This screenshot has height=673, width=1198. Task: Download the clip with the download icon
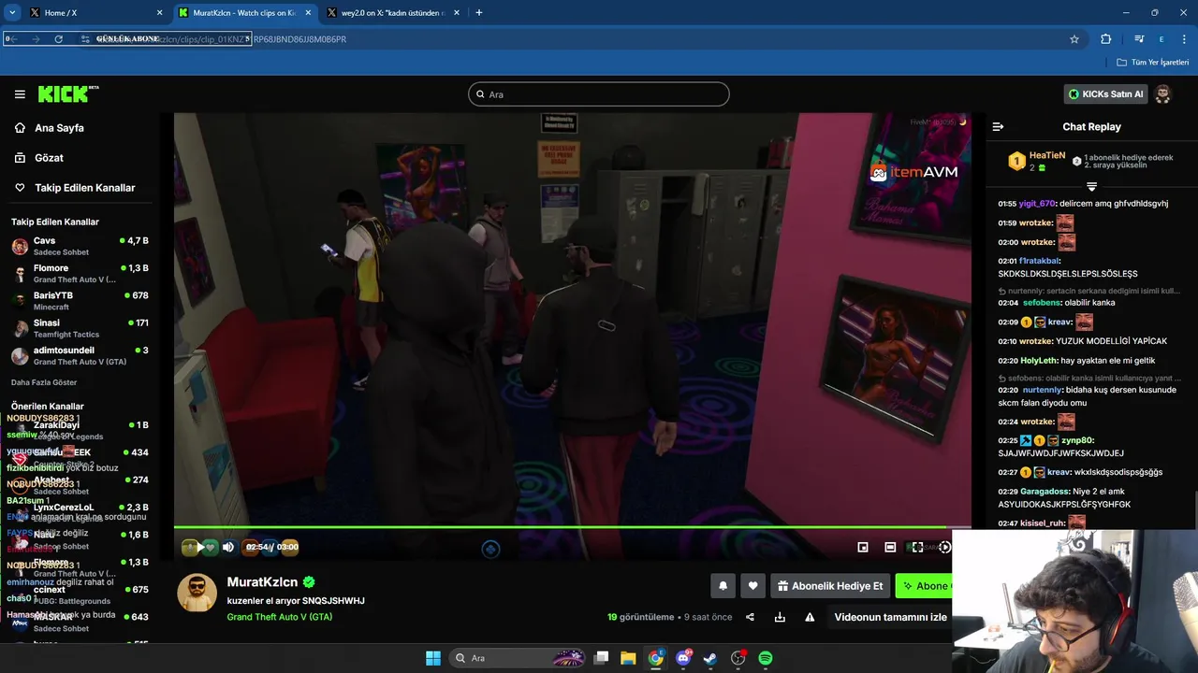[x=780, y=617]
